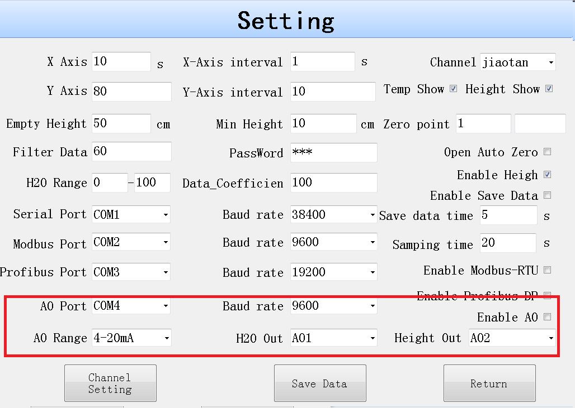Open the Modbus Port COM2 dropdown
Viewport: 575px width, 408px height.
131,242
